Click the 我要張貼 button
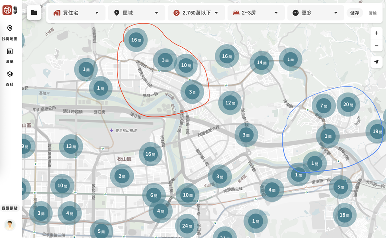This screenshot has height=238, width=386. click(x=10, y=208)
